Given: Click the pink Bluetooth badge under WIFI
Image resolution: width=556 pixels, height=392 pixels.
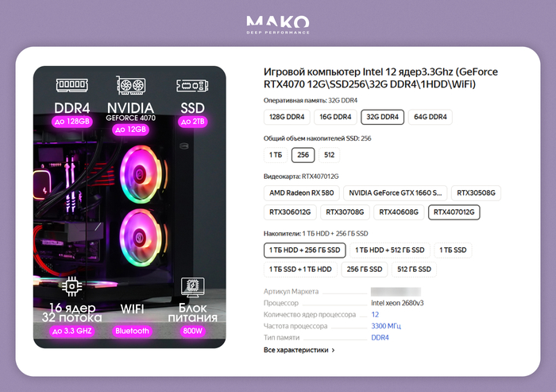Looking at the screenshot, I should click(x=132, y=331).
